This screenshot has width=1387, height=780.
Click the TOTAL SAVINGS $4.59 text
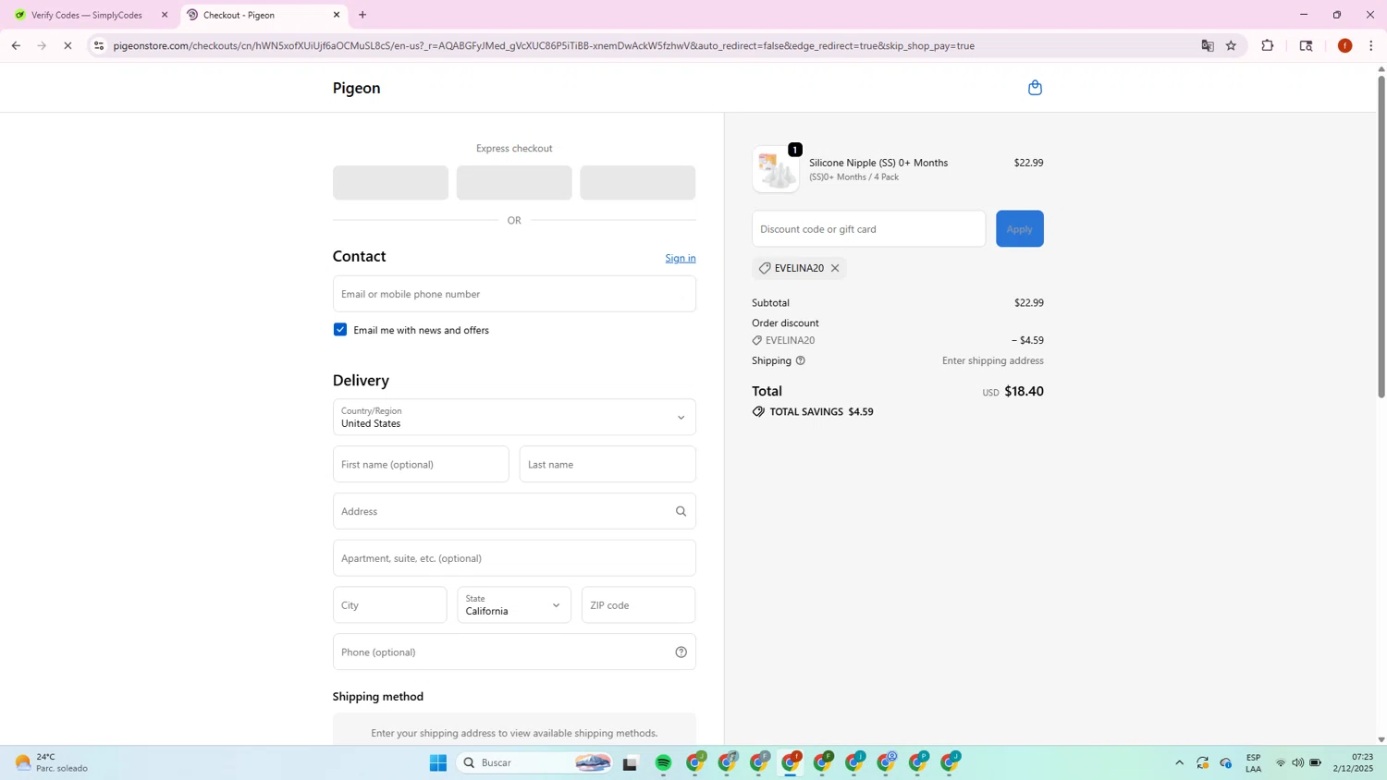coord(821,412)
